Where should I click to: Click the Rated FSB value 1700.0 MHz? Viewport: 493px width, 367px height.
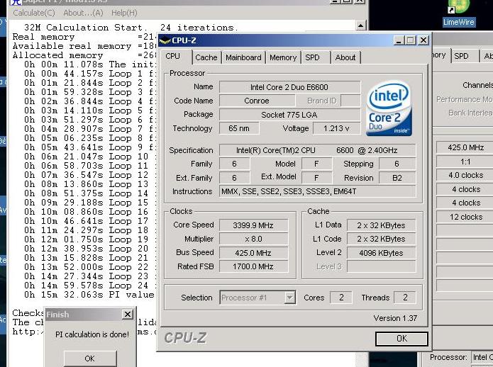(253, 266)
